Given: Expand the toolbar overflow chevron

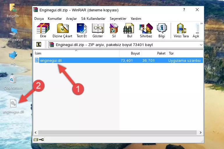Looking at the screenshot, I should point(202,23).
